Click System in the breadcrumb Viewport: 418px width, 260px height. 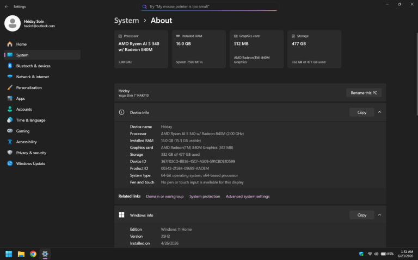[127, 21]
